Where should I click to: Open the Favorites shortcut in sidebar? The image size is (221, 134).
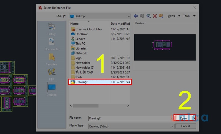coord(52,59)
